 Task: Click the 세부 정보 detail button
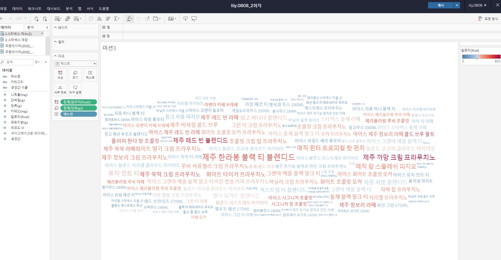[60, 90]
